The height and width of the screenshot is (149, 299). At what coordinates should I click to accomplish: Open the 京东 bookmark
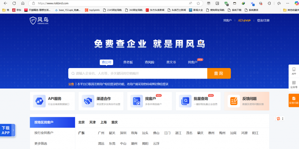coord(17,10)
